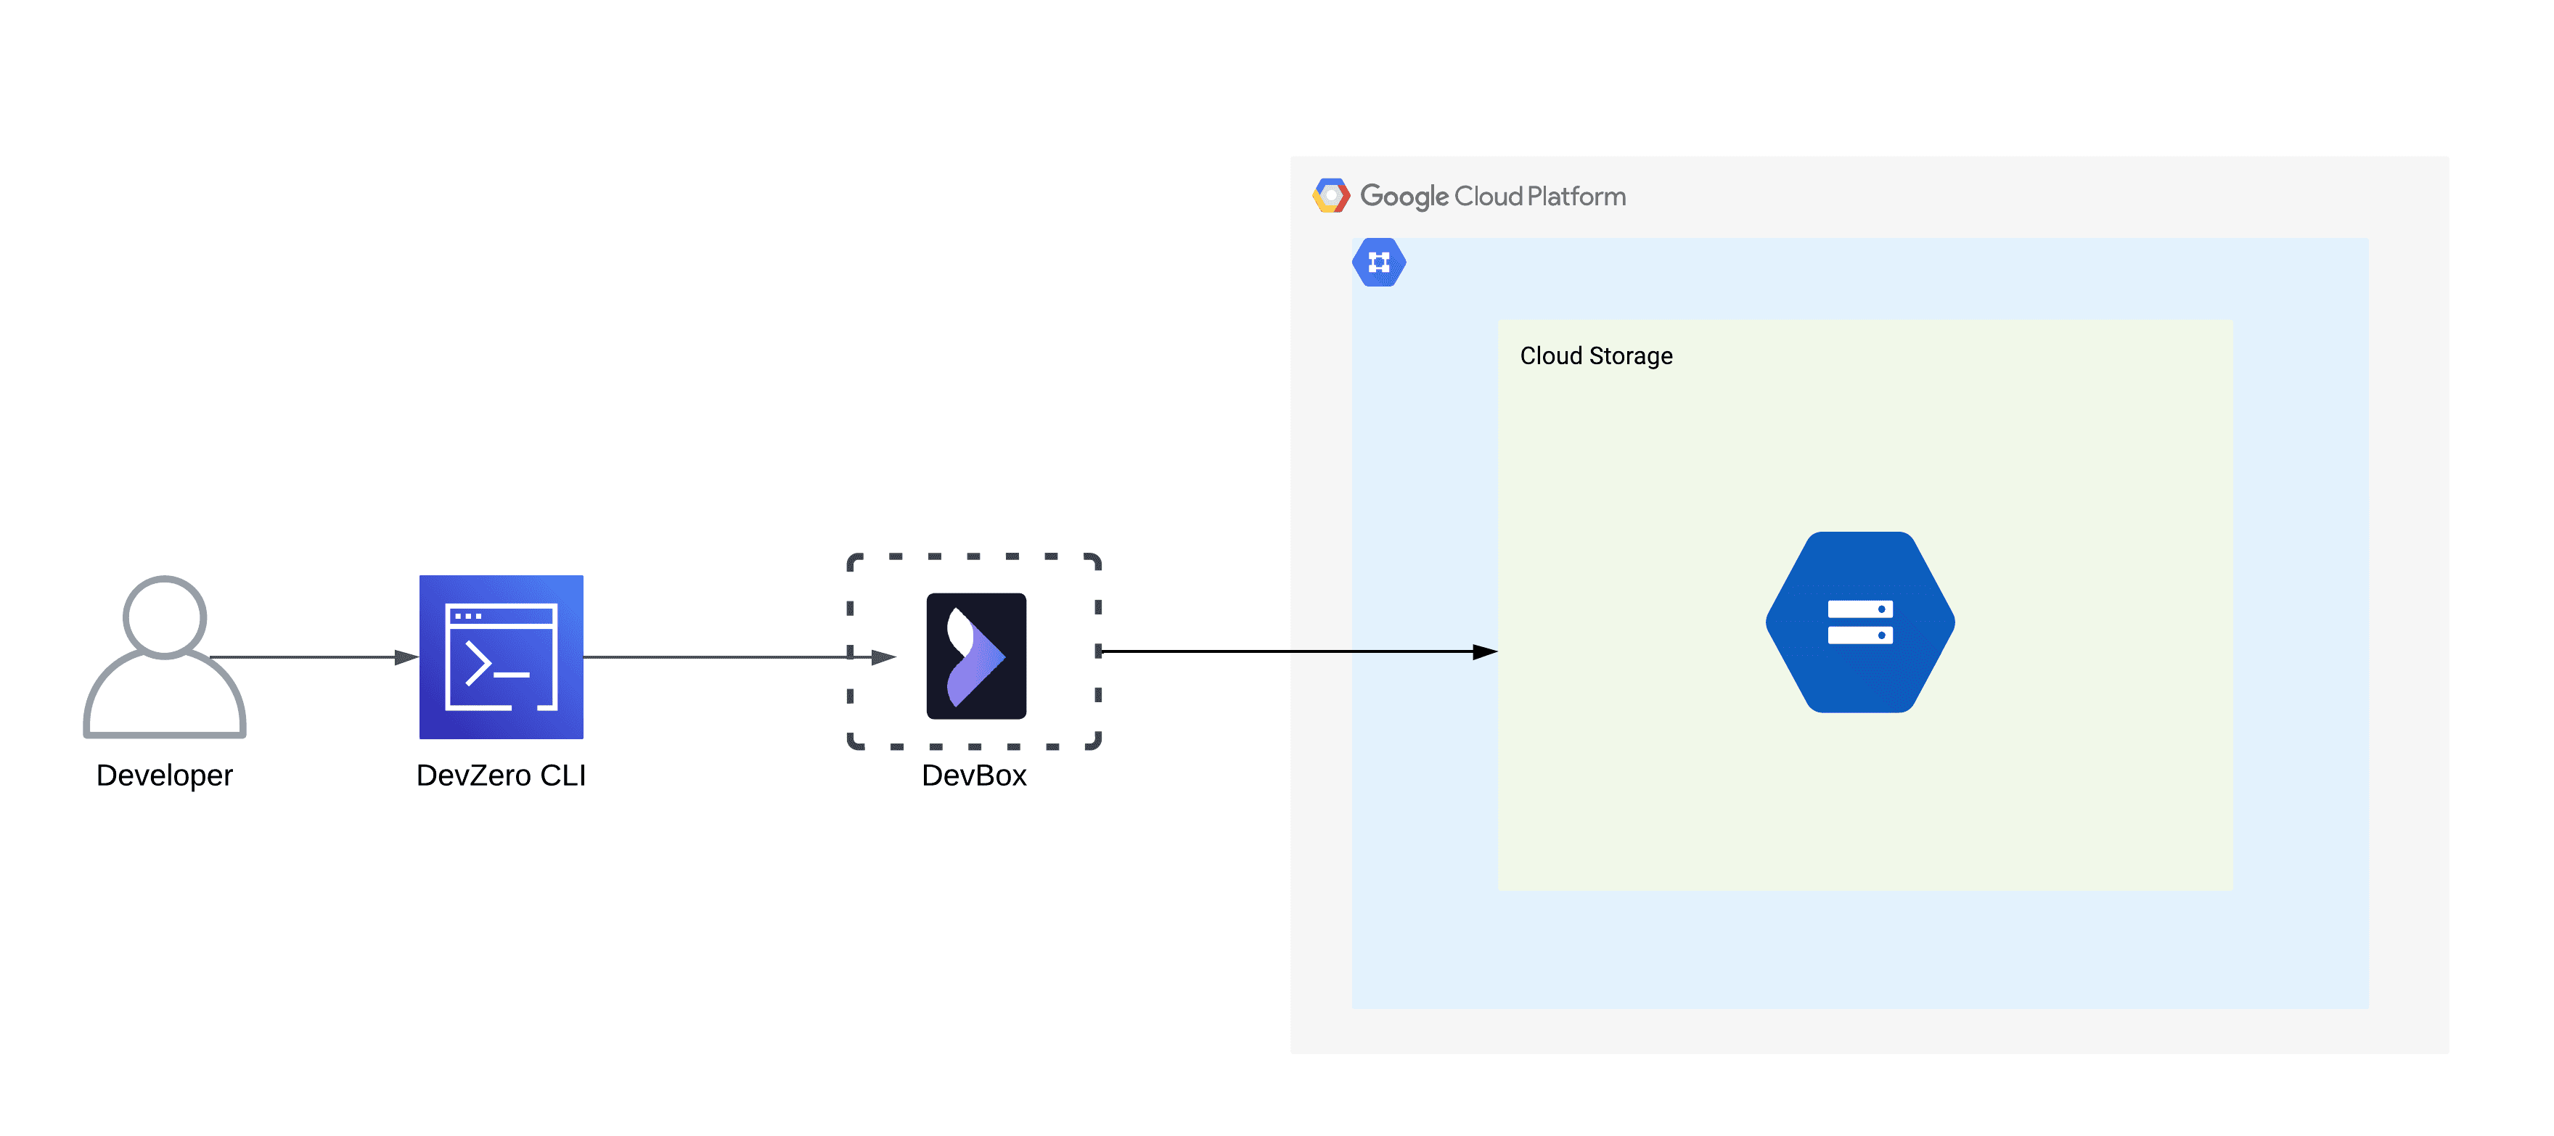Click the "DevBox" label text
The width and height of the screenshot is (2554, 1136).
tap(973, 775)
